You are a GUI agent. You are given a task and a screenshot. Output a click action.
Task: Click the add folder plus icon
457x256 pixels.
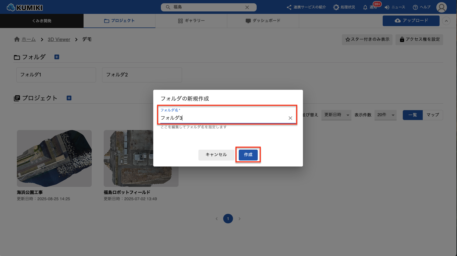[57, 57]
